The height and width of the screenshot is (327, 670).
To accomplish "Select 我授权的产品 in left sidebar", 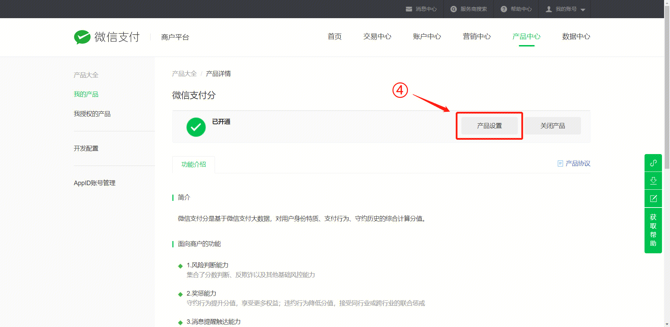I will [x=92, y=114].
